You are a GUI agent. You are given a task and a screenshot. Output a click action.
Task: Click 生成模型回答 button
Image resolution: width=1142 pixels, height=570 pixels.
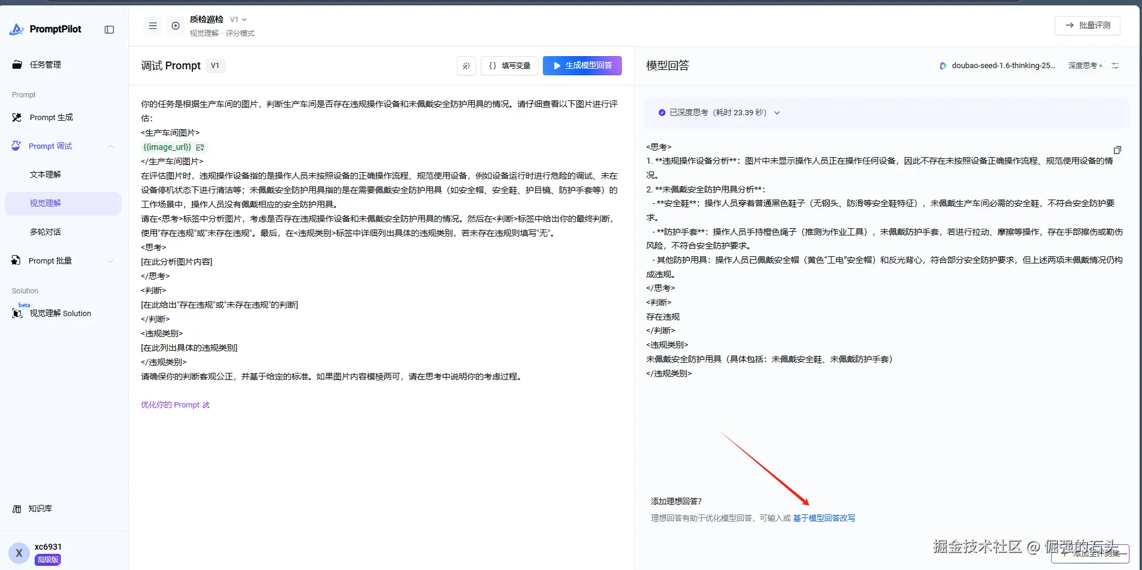click(582, 66)
